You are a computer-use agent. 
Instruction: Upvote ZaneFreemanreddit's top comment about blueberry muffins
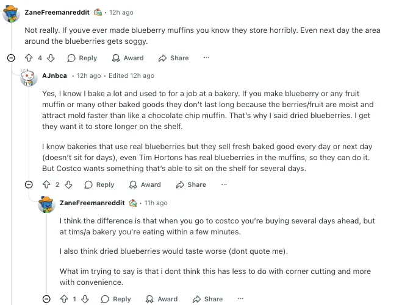coord(28,58)
